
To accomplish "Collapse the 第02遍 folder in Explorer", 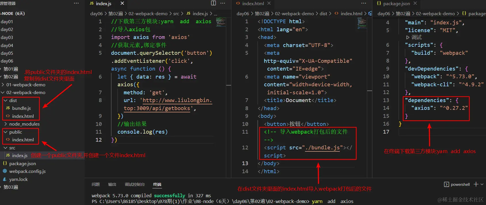I will (11, 77).
